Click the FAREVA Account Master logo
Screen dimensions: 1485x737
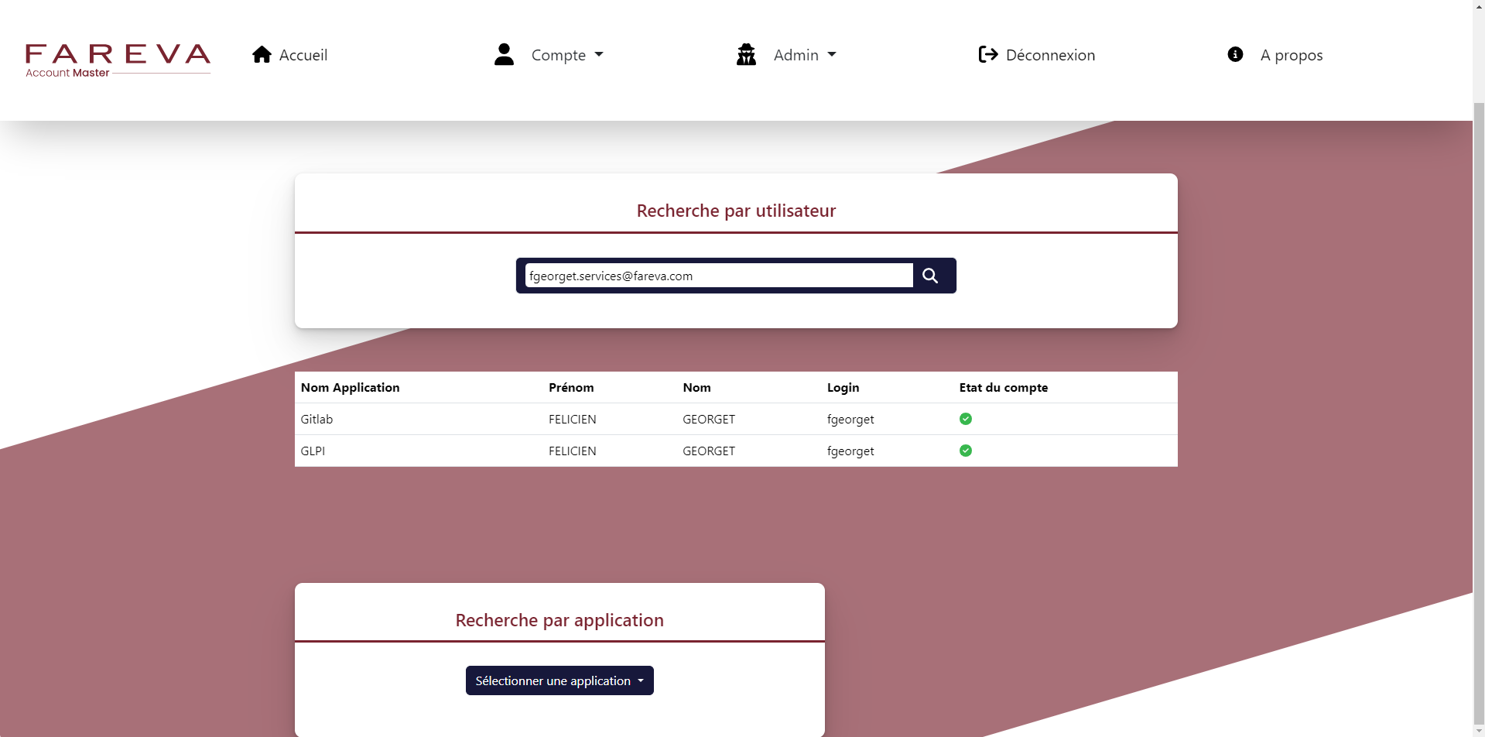point(118,60)
